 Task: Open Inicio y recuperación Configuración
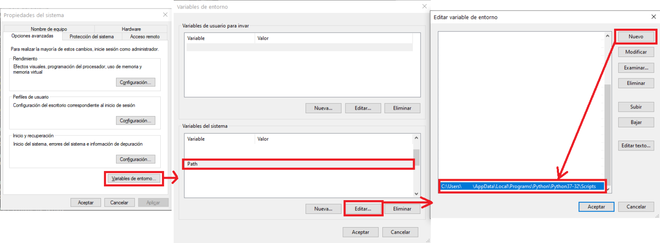135,159
